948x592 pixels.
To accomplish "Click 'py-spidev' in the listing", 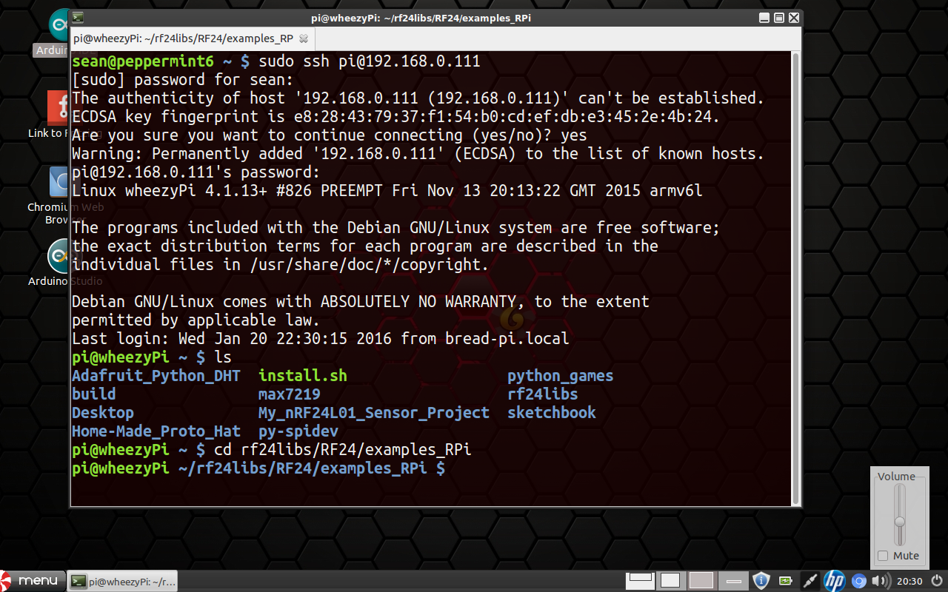I will coord(298,431).
